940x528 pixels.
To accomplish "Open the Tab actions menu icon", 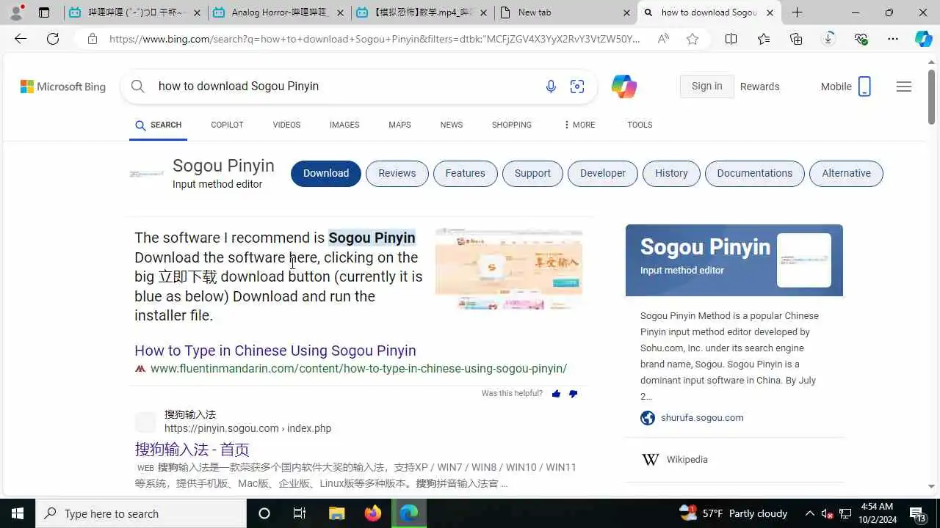I will click(44, 12).
